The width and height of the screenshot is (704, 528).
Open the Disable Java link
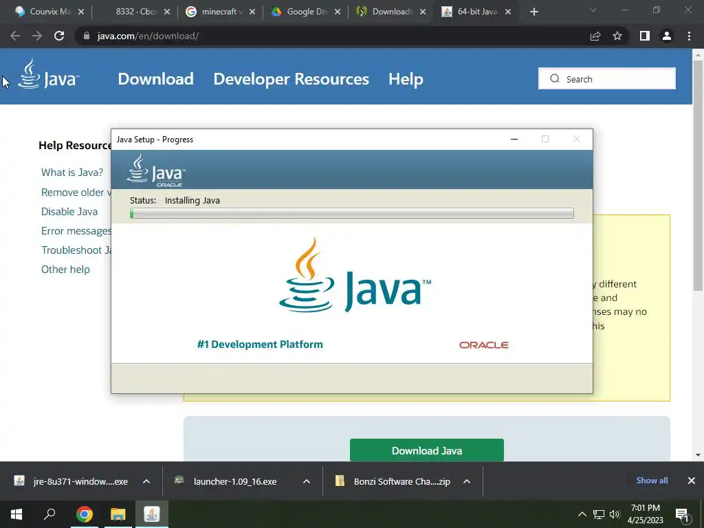pyautogui.click(x=69, y=212)
